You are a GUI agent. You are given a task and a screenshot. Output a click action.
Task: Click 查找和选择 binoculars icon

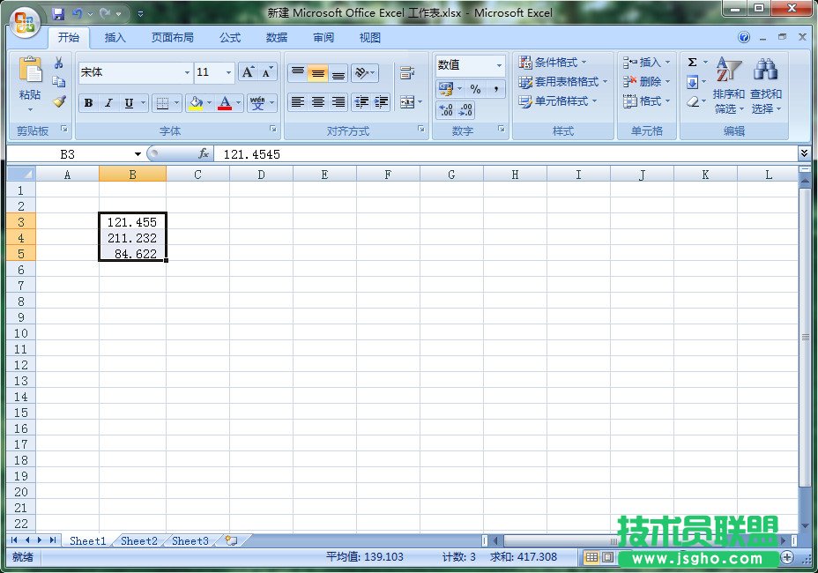[764, 71]
